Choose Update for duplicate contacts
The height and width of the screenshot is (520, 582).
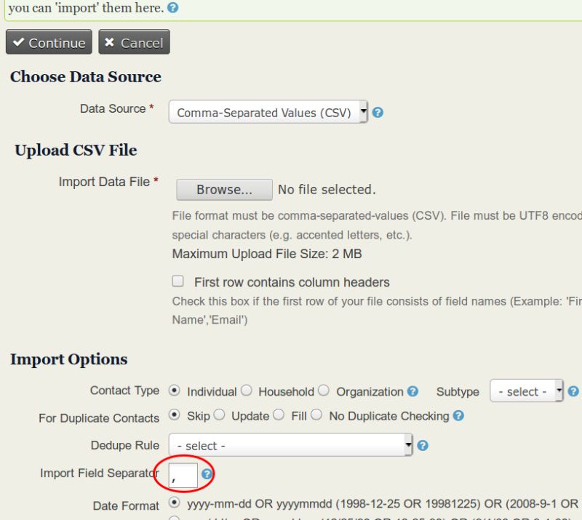[x=219, y=415]
